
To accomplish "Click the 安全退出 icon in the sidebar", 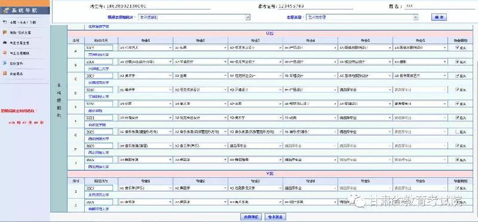I will click(x=4, y=73).
